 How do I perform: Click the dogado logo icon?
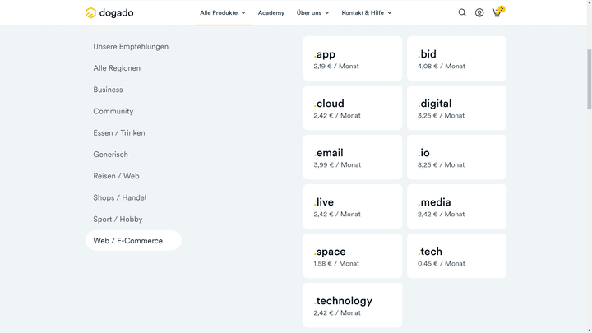pyautogui.click(x=90, y=12)
